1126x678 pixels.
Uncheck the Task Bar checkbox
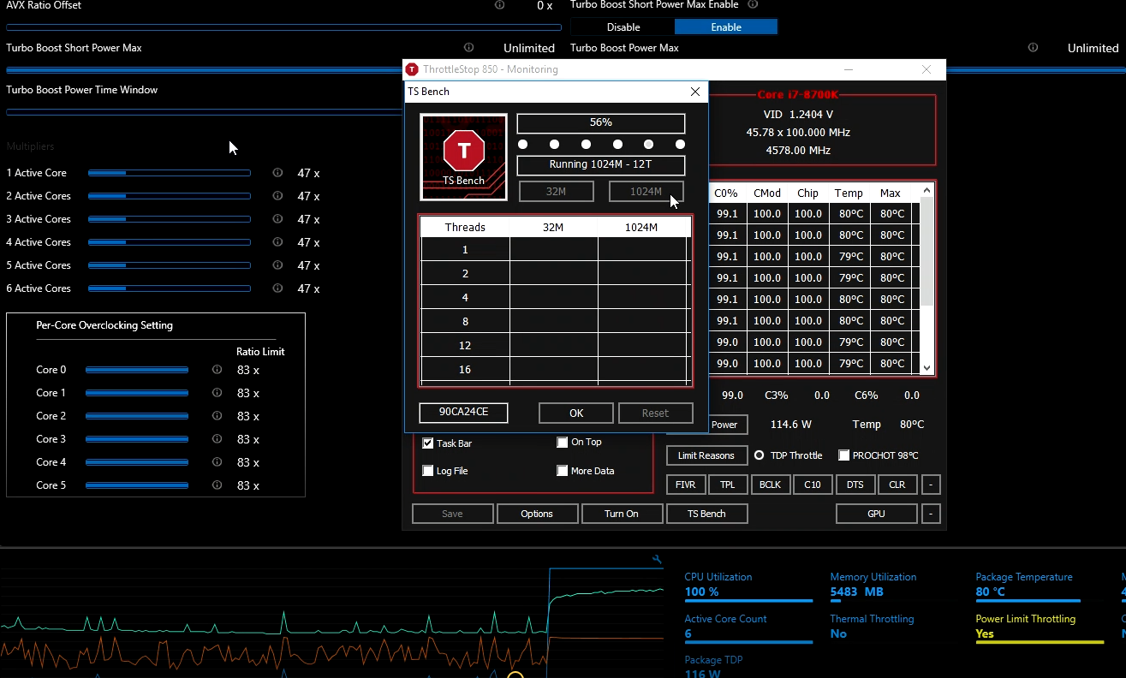point(428,443)
